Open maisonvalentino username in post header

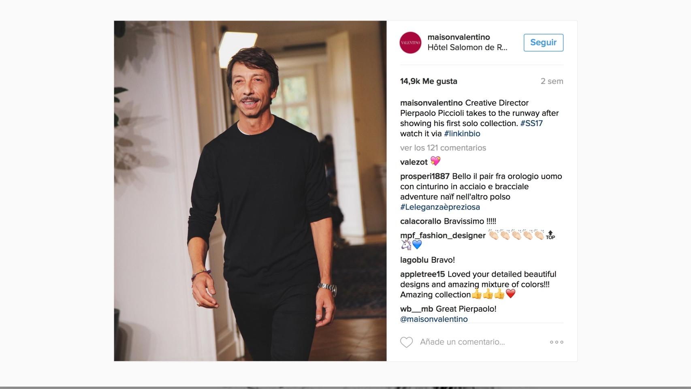pyautogui.click(x=459, y=37)
